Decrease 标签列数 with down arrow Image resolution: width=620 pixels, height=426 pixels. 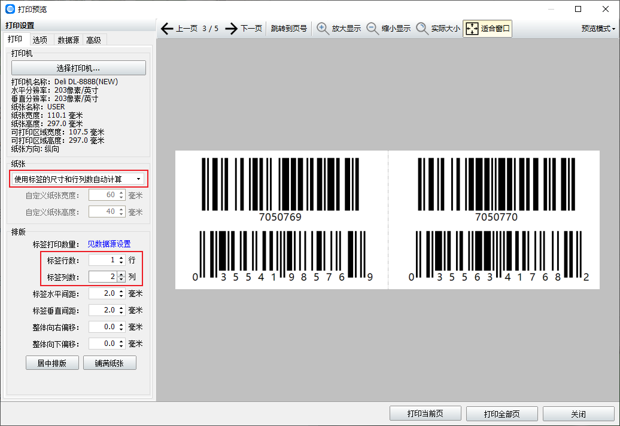(x=121, y=280)
